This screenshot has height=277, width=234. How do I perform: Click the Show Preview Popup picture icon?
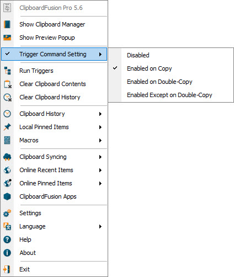tap(7, 38)
